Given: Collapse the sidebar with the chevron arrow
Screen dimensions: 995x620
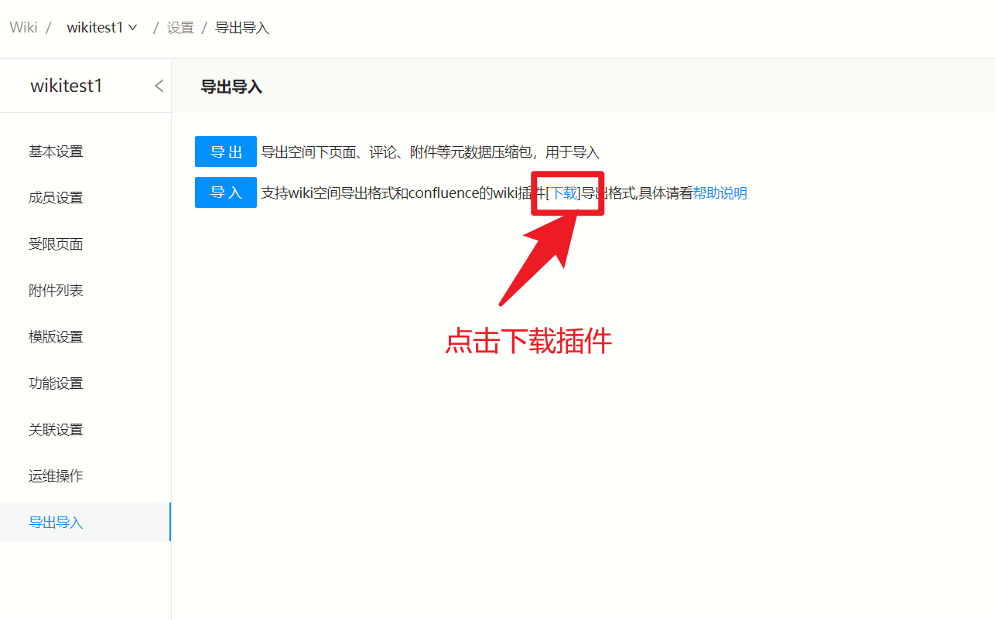Looking at the screenshot, I should 159,86.
